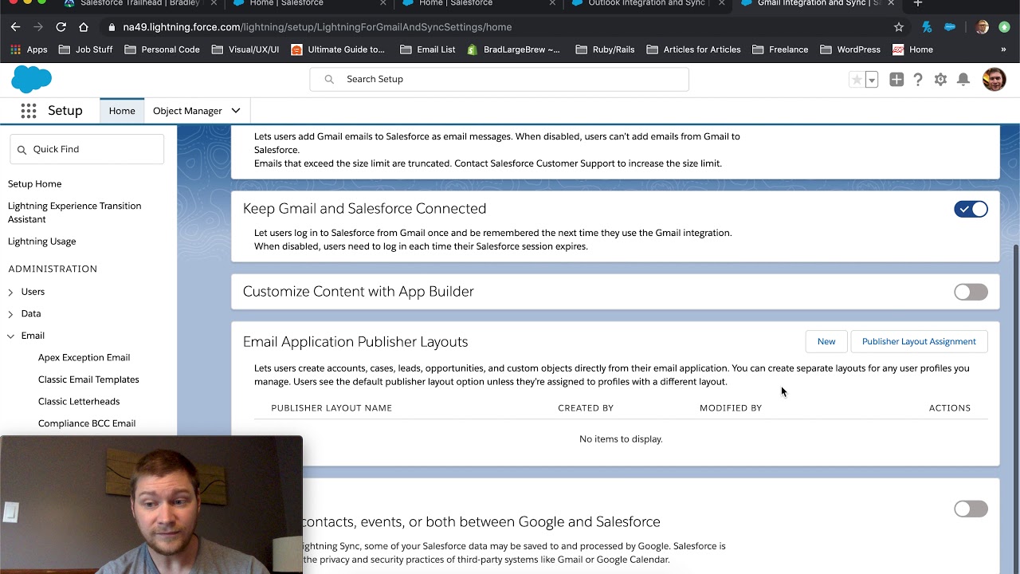Open the Ruby/Rails bookmark folder

click(x=605, y=49)
